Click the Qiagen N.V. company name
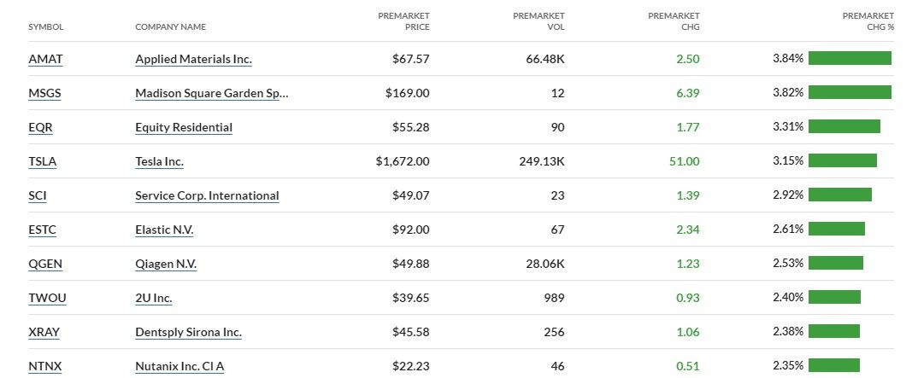 click(x=166, y=264)
